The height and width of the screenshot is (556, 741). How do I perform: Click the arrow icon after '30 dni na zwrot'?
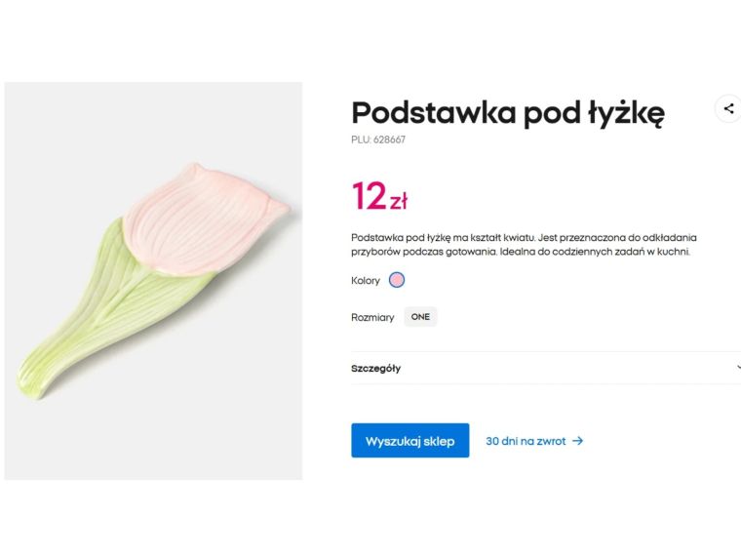(x=578, y=441)
